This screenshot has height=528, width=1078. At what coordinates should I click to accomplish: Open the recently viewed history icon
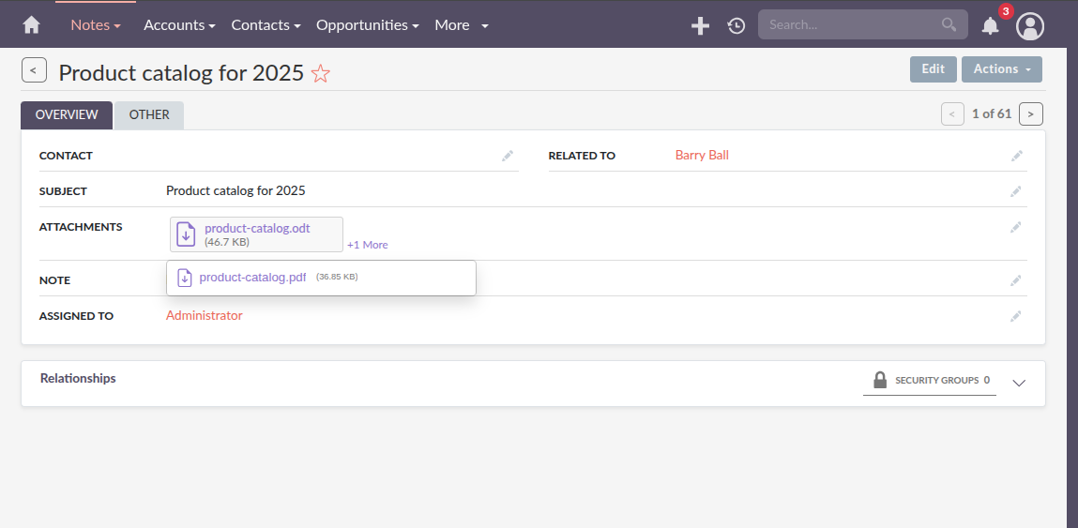(736, 26)
